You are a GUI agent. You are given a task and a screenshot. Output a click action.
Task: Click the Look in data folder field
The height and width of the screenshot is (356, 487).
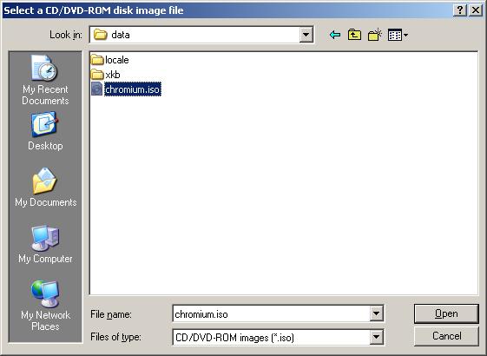(x=195, y=35)
